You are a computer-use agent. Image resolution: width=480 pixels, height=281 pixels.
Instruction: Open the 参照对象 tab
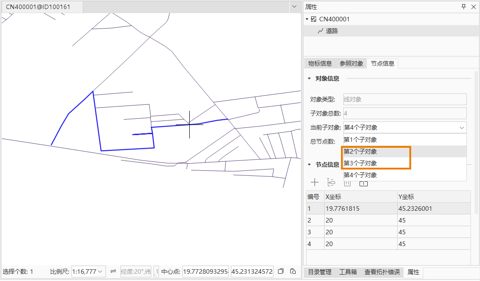[x=351, y=63]
